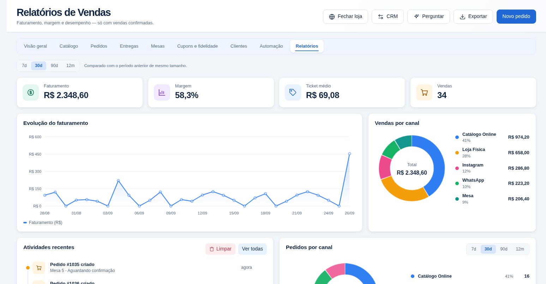546x284 pixels.
Task: Click the cart icon on Vendas card
Action: coord(424,92)
